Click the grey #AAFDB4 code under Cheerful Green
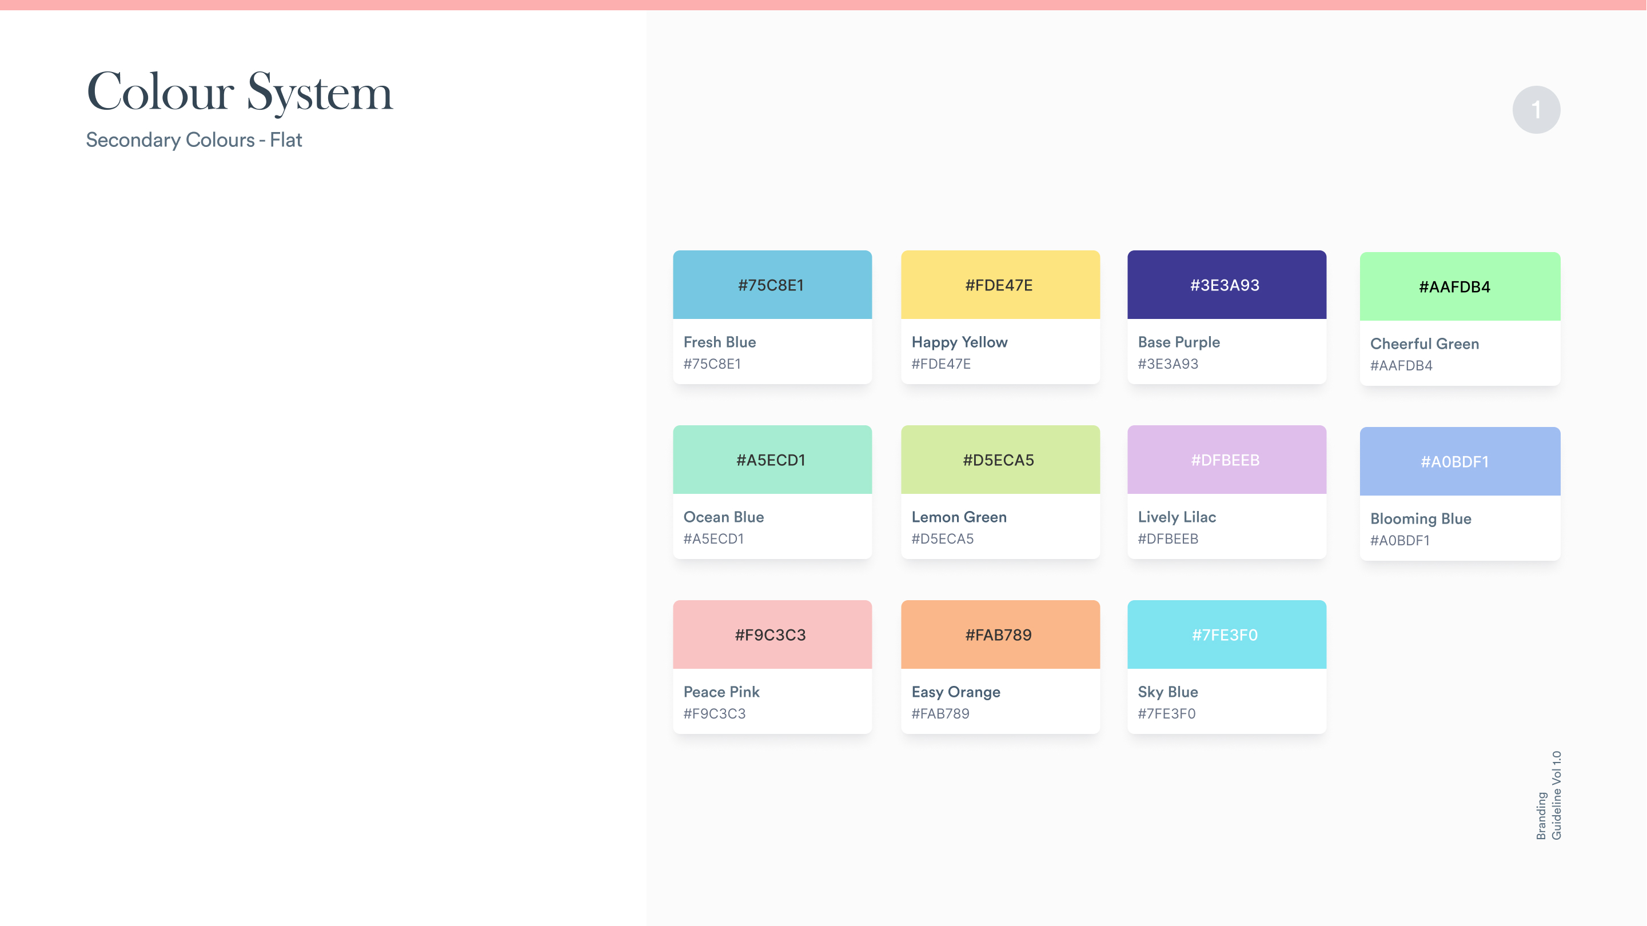The height and width of the screenshot is (926, 1647). click(1402, 366)
